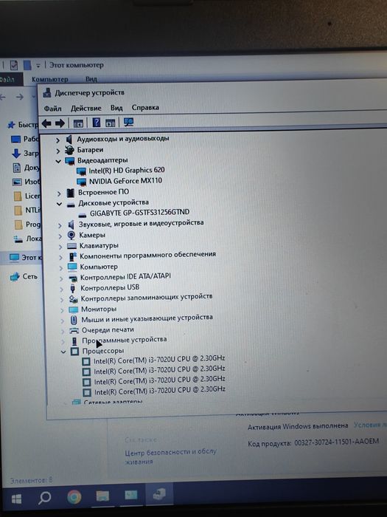This screenshot has height=517, width=387.
Task: Open the Файл menu in Device Manager
Action: [52, 109]
